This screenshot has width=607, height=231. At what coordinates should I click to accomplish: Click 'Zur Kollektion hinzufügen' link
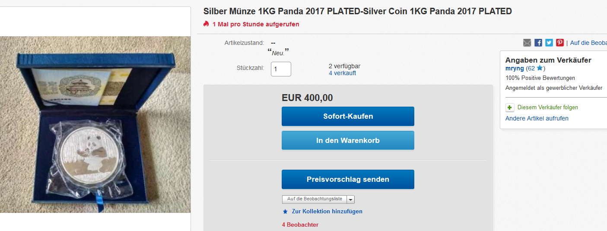pos(327,212)
